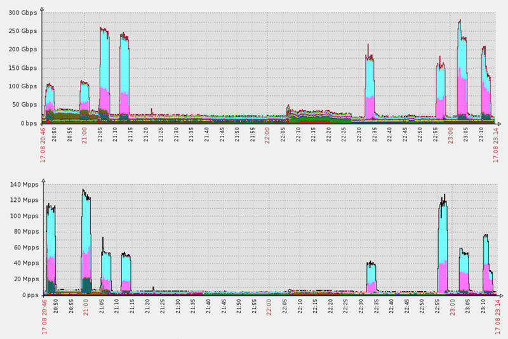This screenshot has height=339, width=508.
Task: Click the red 21:00 label on Gbps chart
Action: click(x=84, y=135)
